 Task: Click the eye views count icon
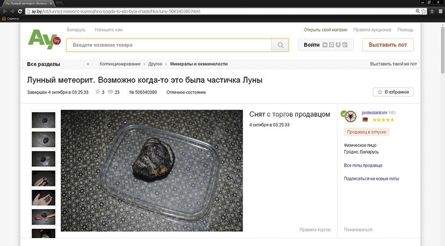coord(111,92)
